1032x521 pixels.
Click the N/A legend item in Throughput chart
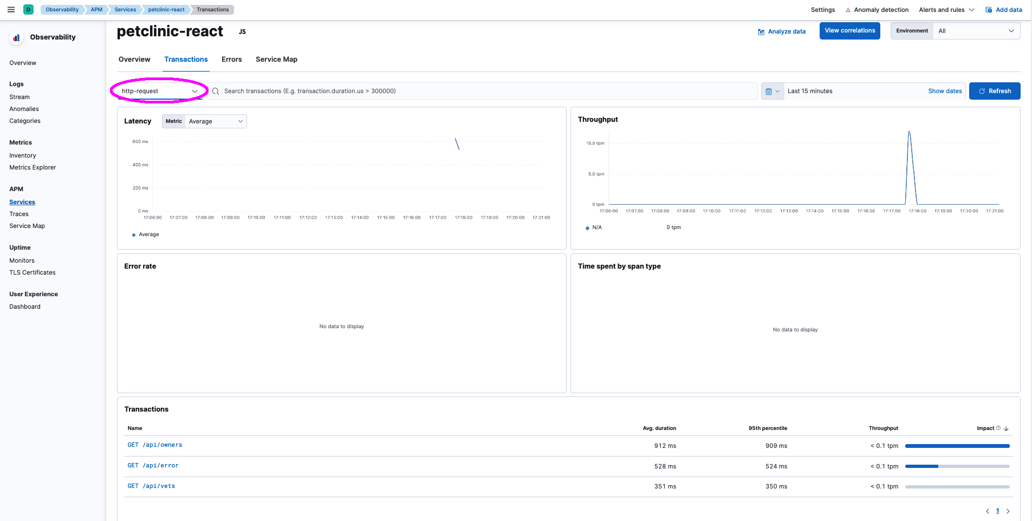(x=594, y=227)
